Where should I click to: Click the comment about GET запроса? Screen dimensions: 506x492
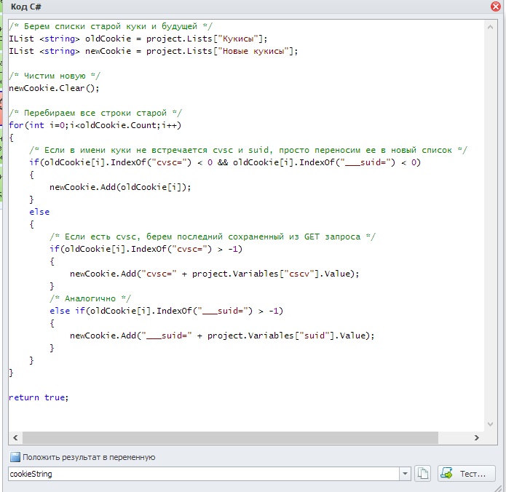(x=213, y=237)
